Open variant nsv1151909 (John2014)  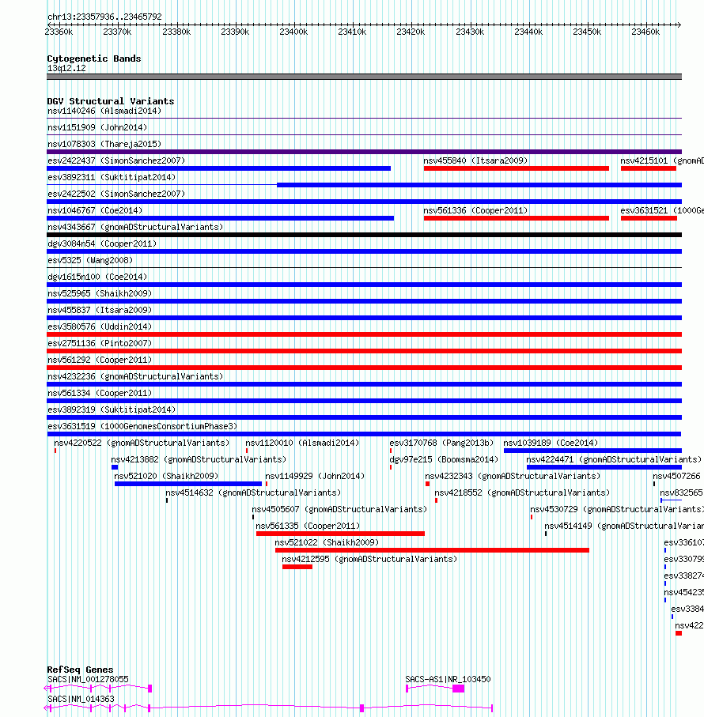pos(97,127)
